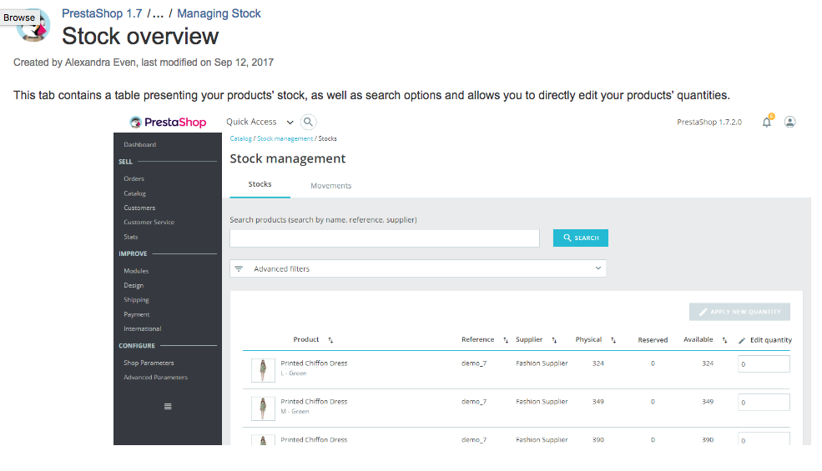Screen dimensions: 822x471
Task: Click the blue SEARCH button
Action: coord(581,238)
